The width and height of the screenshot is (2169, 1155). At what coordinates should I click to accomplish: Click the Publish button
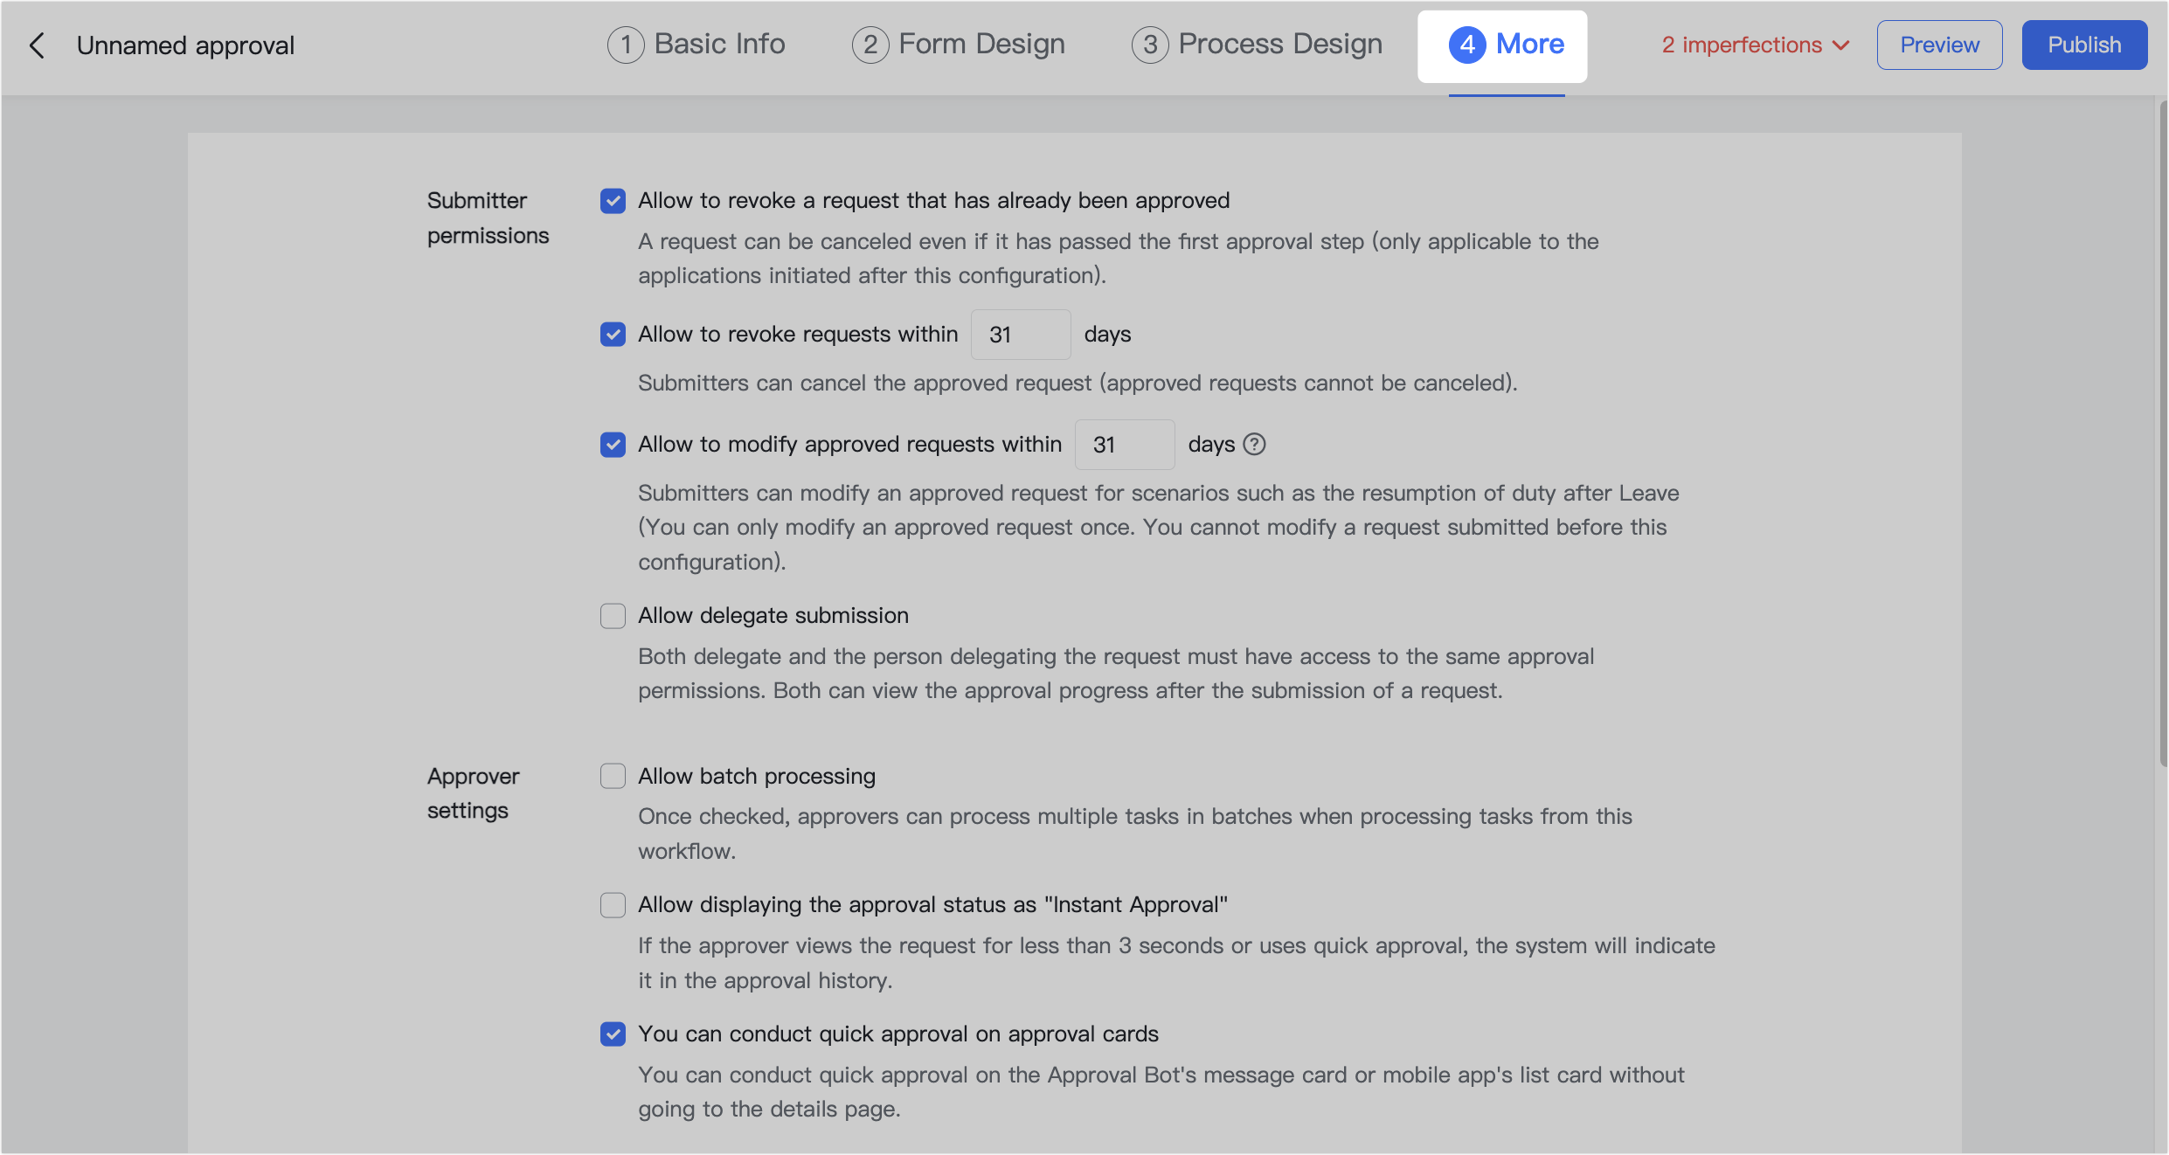point(2084,45)
